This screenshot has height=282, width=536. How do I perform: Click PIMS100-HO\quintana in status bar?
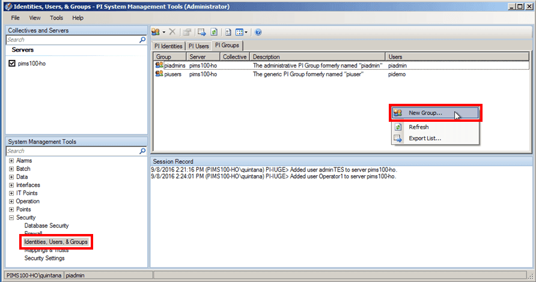(34, 275)
